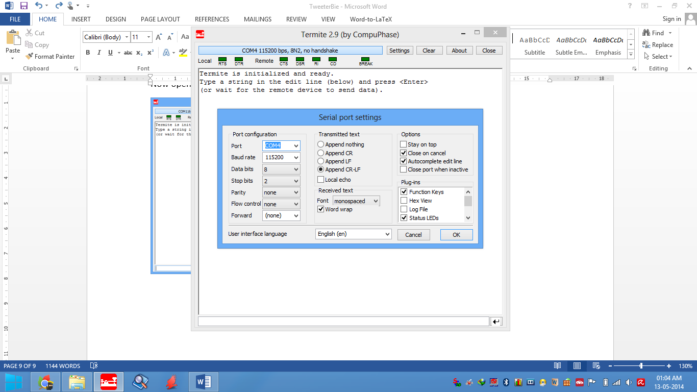
Task: Switch to Web Layout view in status bar
Action: [595, 366]
